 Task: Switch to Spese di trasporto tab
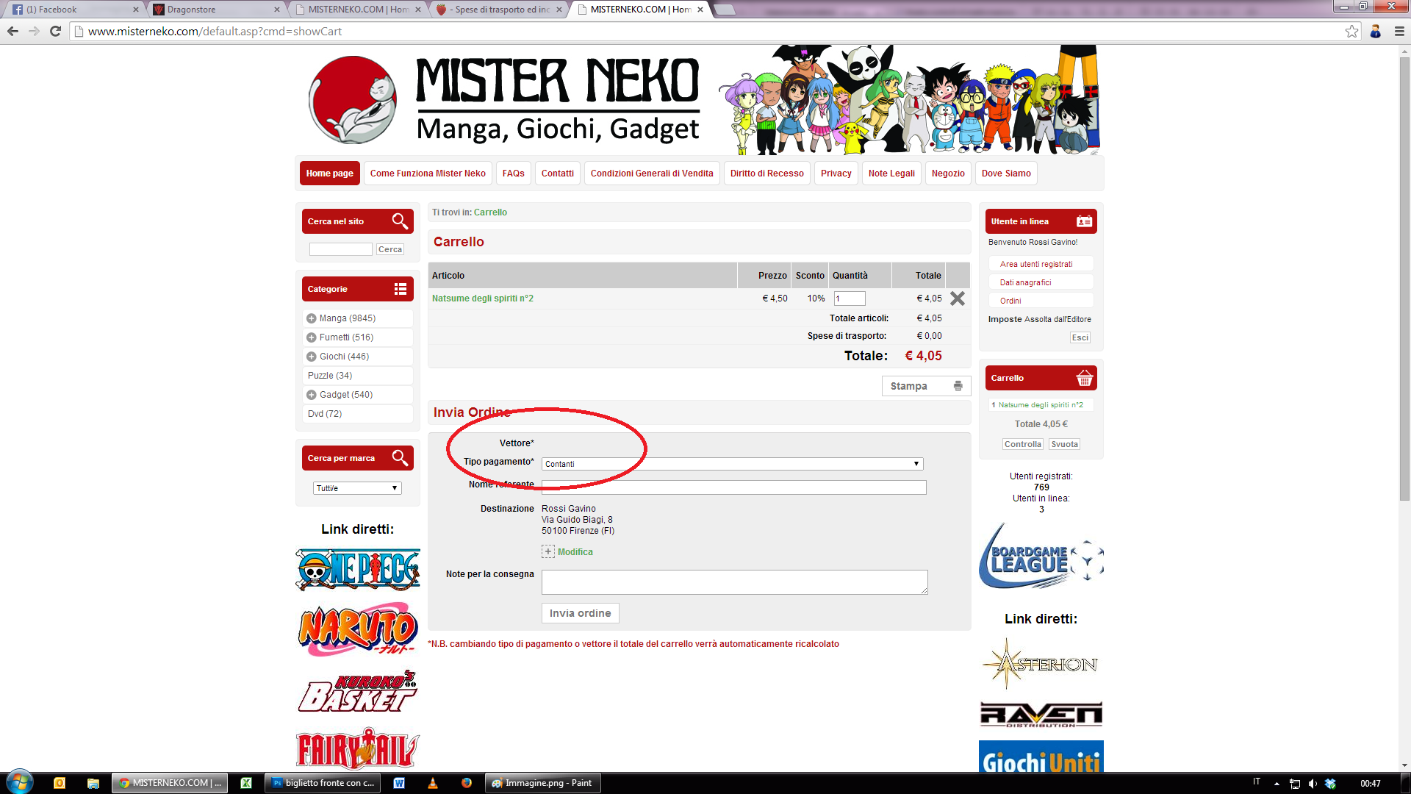500,10
